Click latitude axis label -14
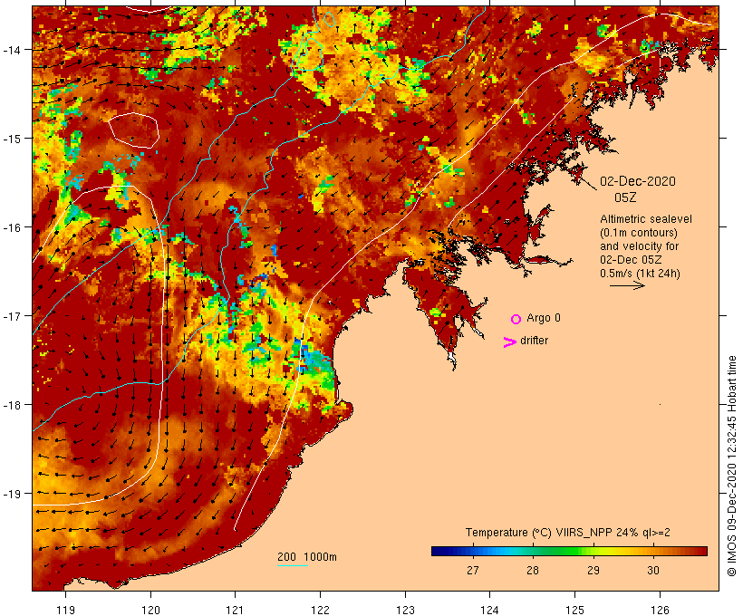The width and height of the screenshot is (743, 616). click(x=12, y=50)
